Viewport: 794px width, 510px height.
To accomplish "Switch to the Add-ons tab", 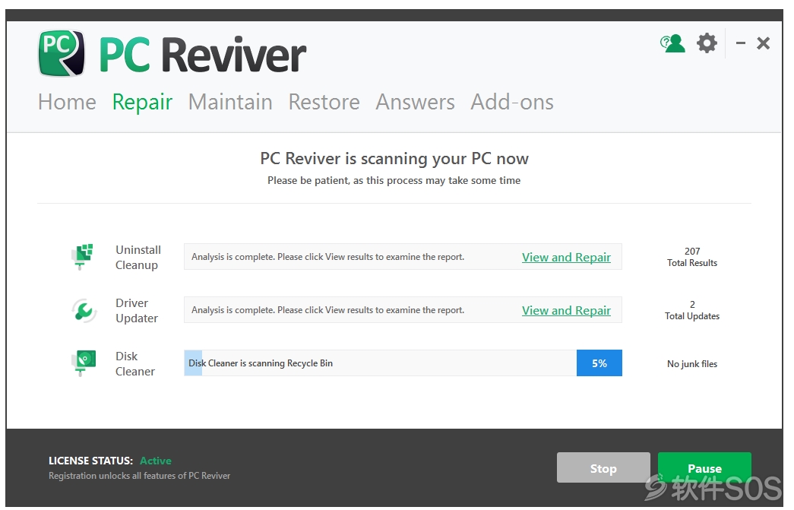I will click(x=512, y=103).
